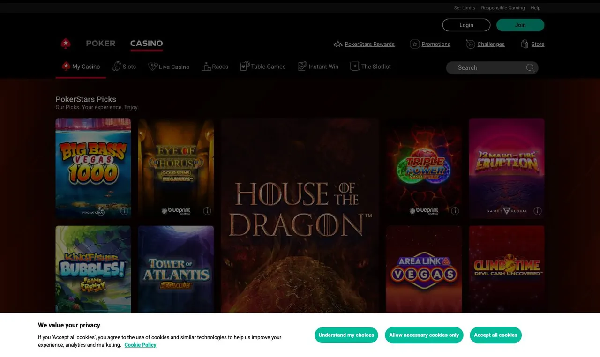The image size is (600, 357).
Task: Click the search magnifying glass icon
Action: [530, 68]
